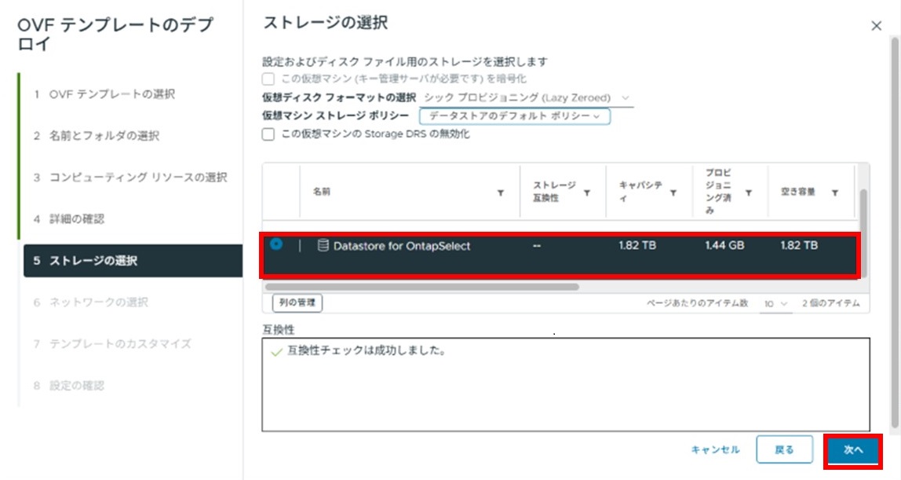Click the キャンセル link
901x480 pixels.
(x=715, y=450)
